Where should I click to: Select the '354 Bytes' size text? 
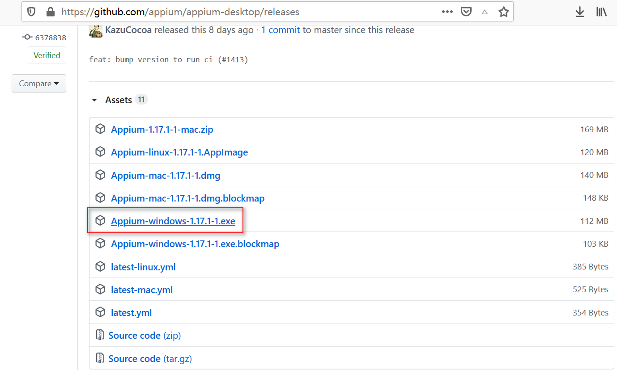(591, 312)
